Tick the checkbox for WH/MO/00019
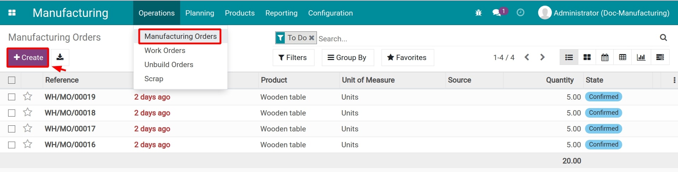 point(12,97)
